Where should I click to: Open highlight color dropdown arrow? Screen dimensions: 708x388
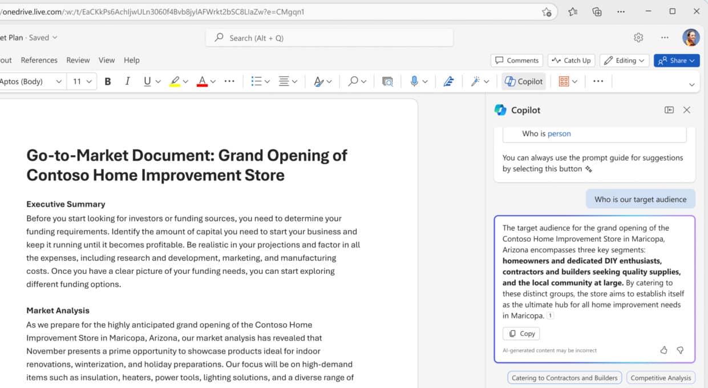click(x=186, y=82)
